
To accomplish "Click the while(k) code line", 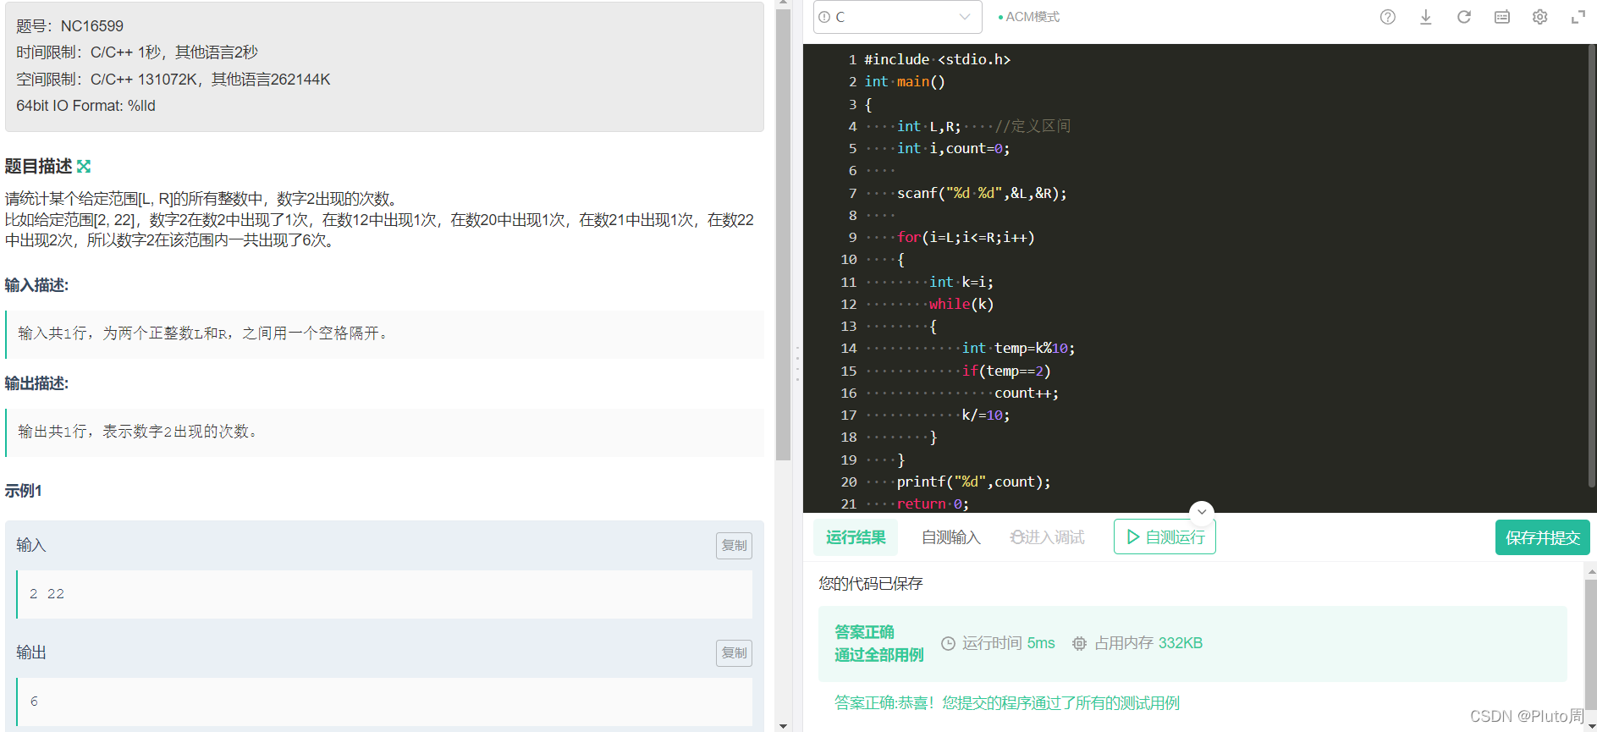I will point(961,304).
